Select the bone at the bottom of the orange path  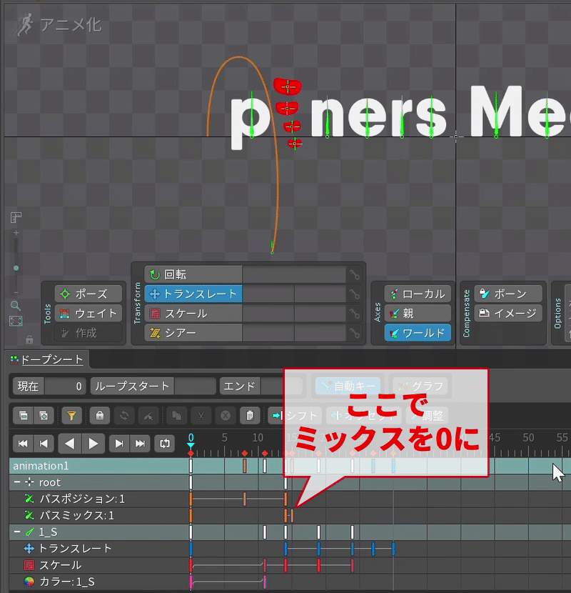click(x=272, y=246)
